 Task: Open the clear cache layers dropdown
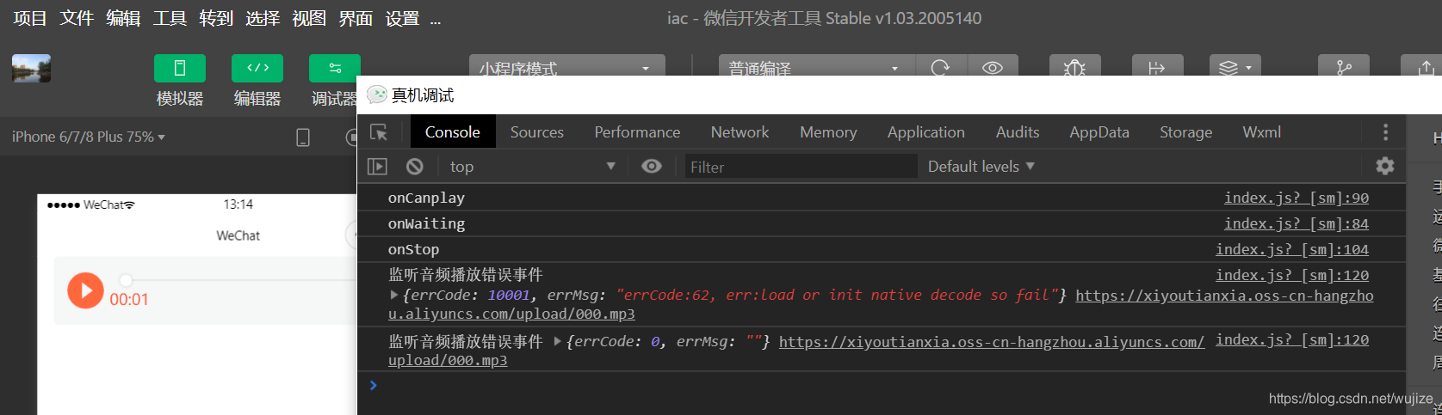tap(1235, 68)
